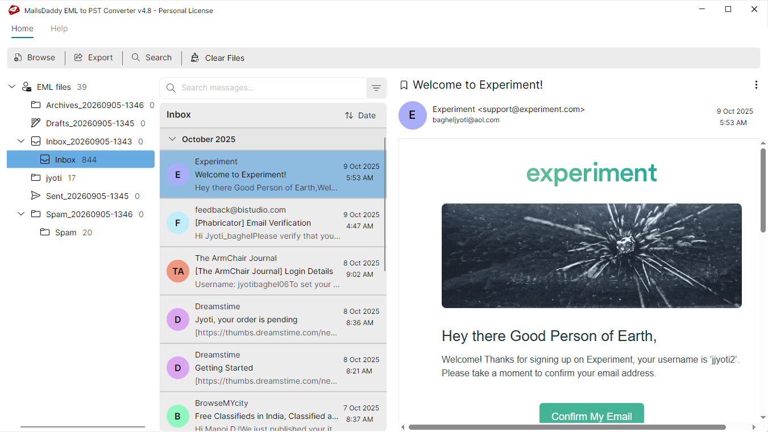Click the folder tree horizontal scrollbar
Screen dimensions: 768x432
tap(82, 427)
